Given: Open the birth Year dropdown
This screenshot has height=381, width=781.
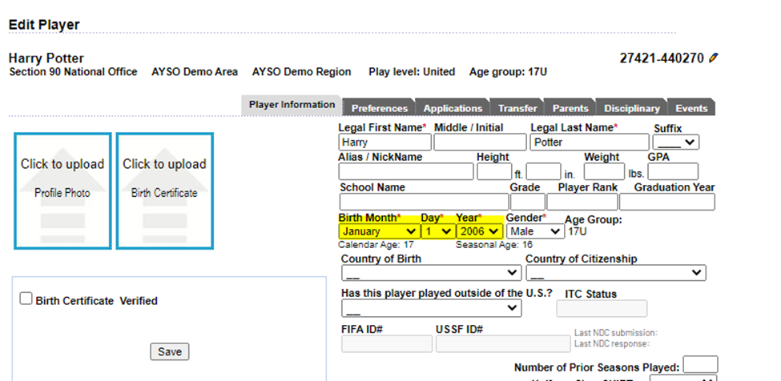Looking at the screenshot, I should (479, 231).
